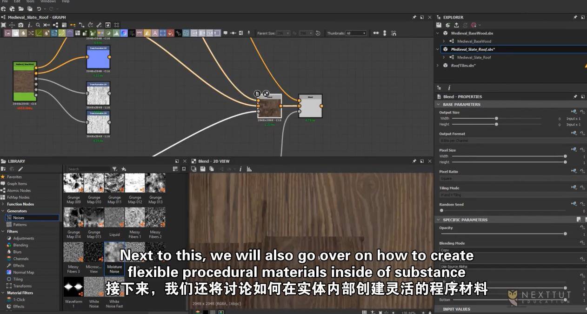Screen dimensions: 587x314
Task: Expand the Medieval_BaseWood graph item
Action: 444,41
